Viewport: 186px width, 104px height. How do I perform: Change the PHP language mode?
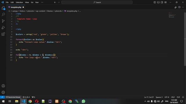[x=178, y=97]
